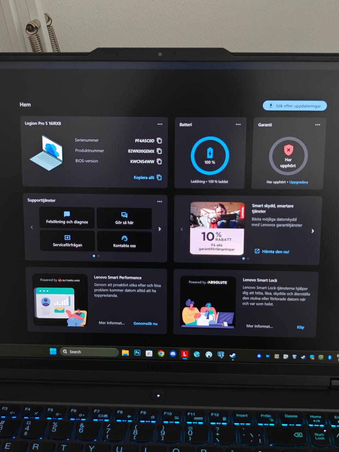This screenshot has height=452, width=339.
Task: Show previous warranty promo slide
Action: click(182, 229)
